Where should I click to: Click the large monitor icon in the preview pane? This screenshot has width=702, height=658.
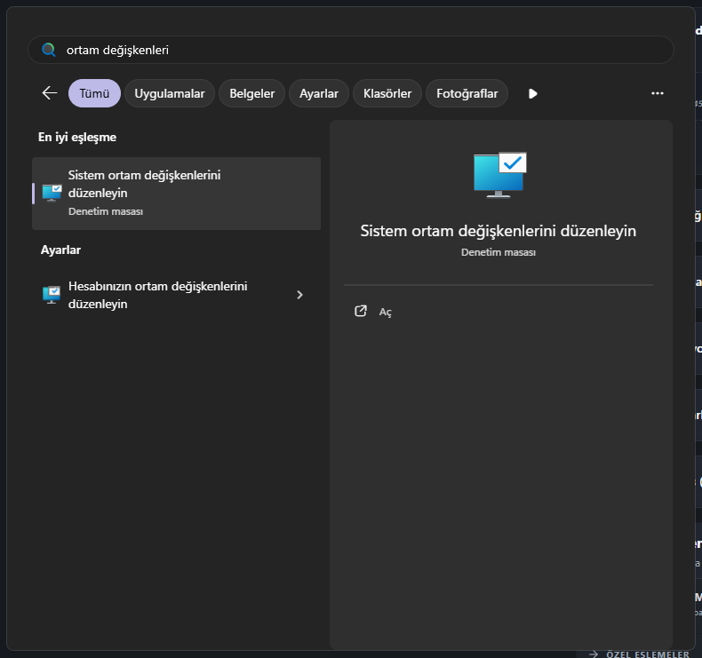click(499, 174)
